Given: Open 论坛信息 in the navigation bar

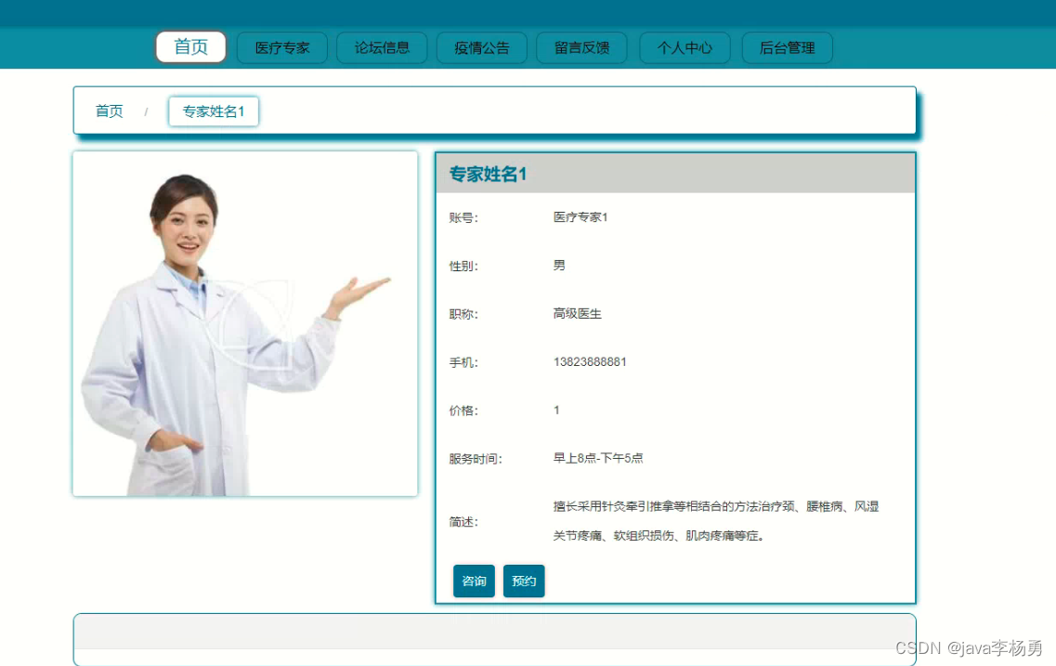Looking at the screenshot, I should (382, 47).
